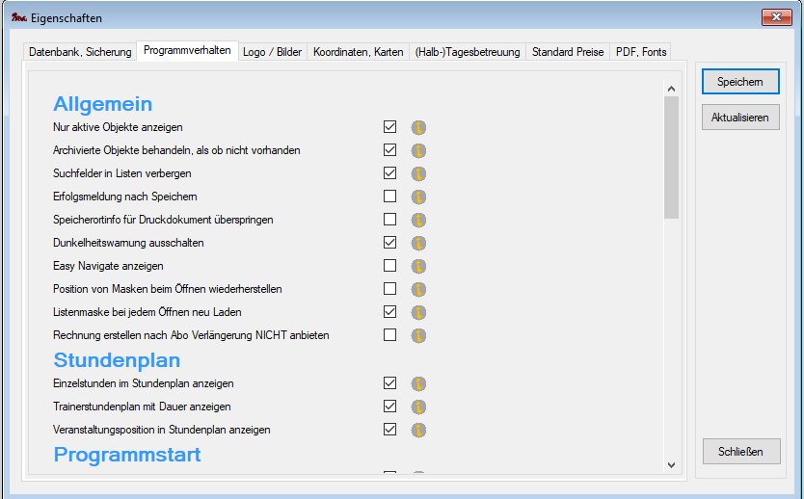Click the Aktualisieren button
804x499 pixels.
[740, 118]
